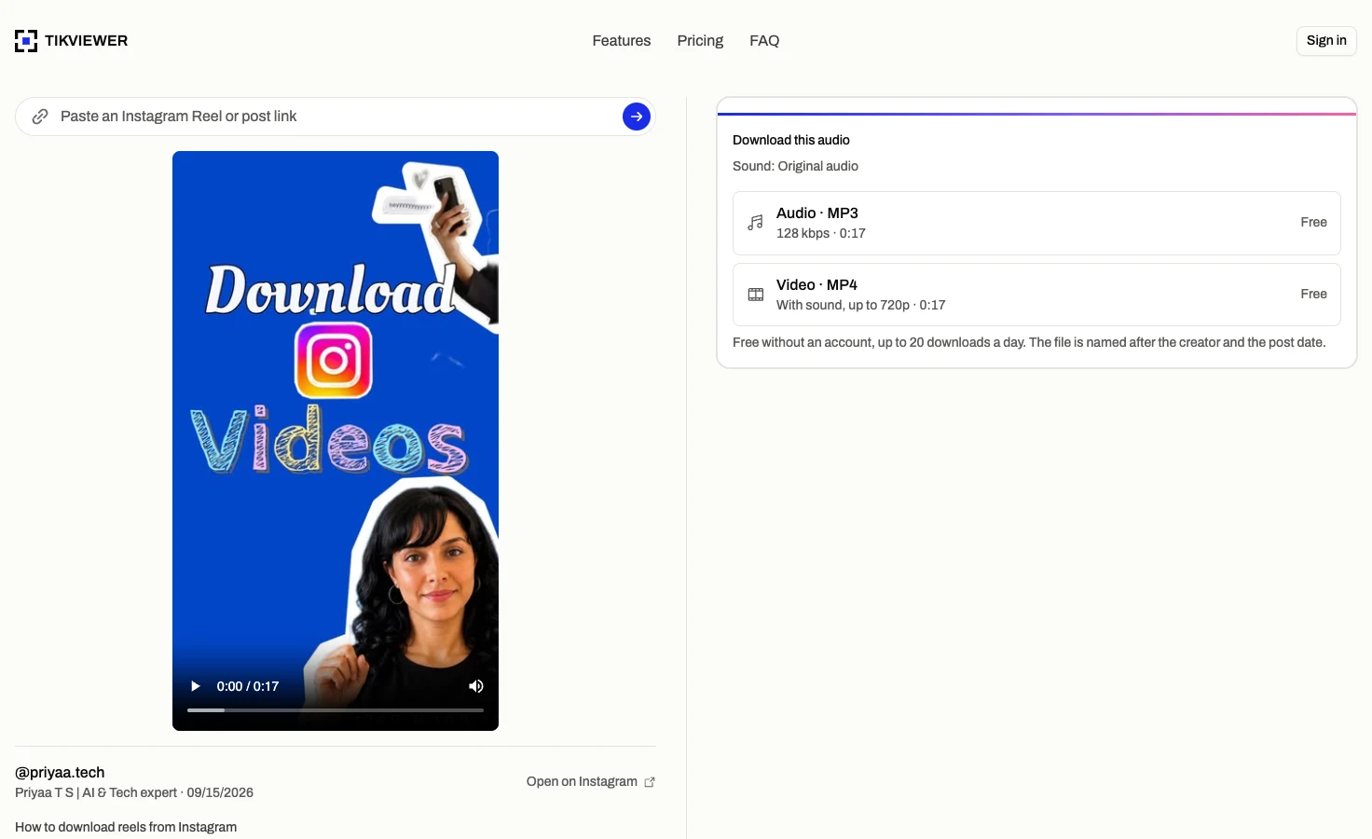The image size is (1372, 839).
Task: Focus the Paste an Instagram Reel link field
Action: (336, 117)
